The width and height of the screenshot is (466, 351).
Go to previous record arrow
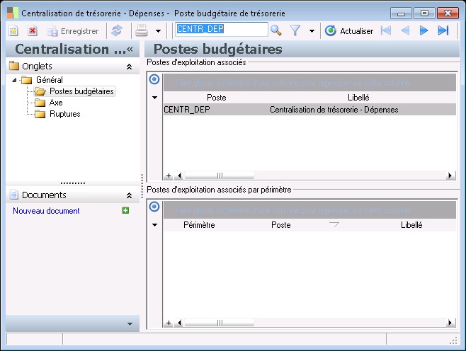pyautogui.click(x=405, y=30)
